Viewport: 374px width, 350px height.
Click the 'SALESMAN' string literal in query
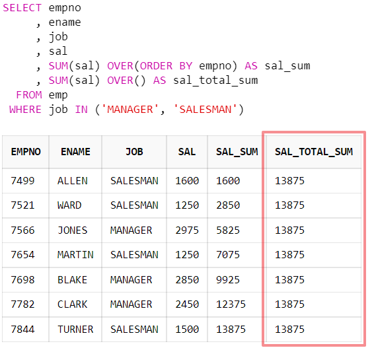point(205,110)
